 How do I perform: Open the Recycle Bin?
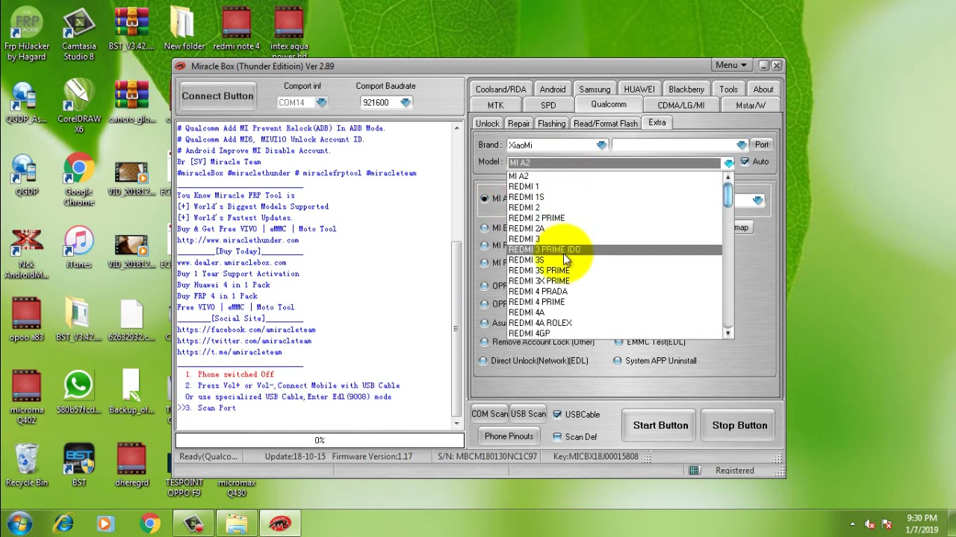pyautogui.click(x=26, y=465)
